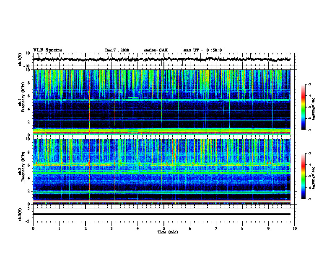Click time axis tick label '2'
The width and height of the screenshot is (332, 256).
(86, 228)
